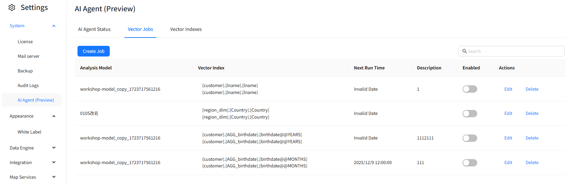Toggle enabled switch for job description 1112111
Image resolution: width=569 pixels, height=184 pixels.
(x=470, y=138)
